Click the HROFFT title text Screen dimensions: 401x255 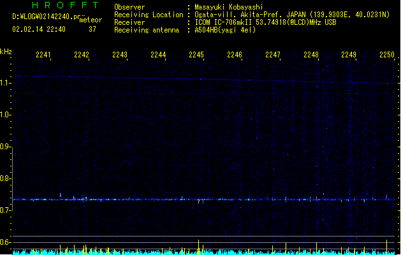(x=65, y=5)
